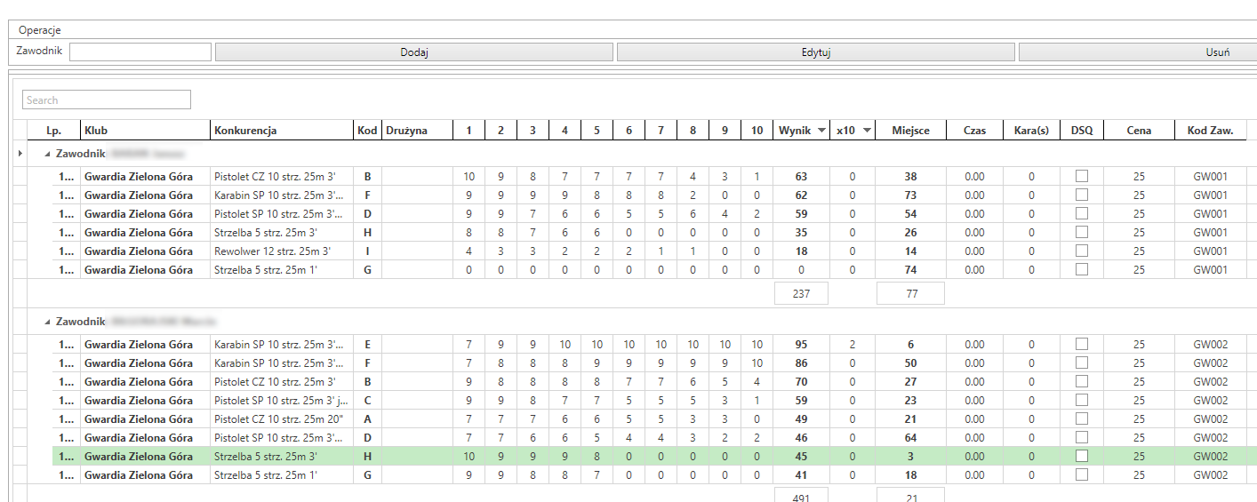
Task: Collapse the first Zawodnik group
Action: [47, 154]
